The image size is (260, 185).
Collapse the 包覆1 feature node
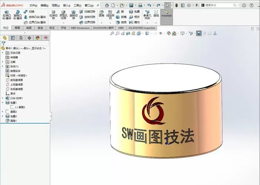[x=3, y=103]
